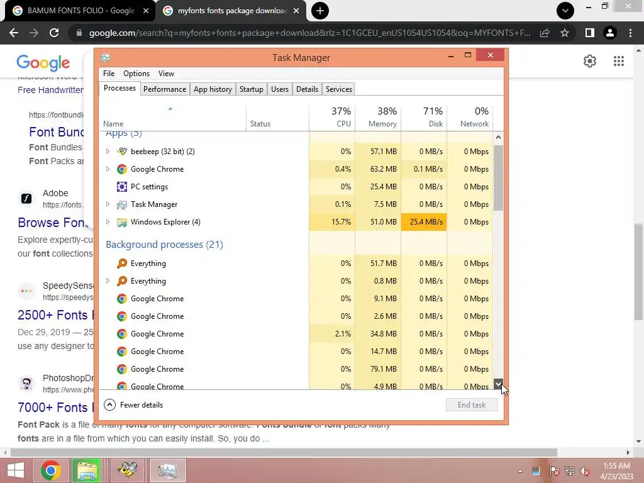Switch to the Performance tab

pos(165,89)
